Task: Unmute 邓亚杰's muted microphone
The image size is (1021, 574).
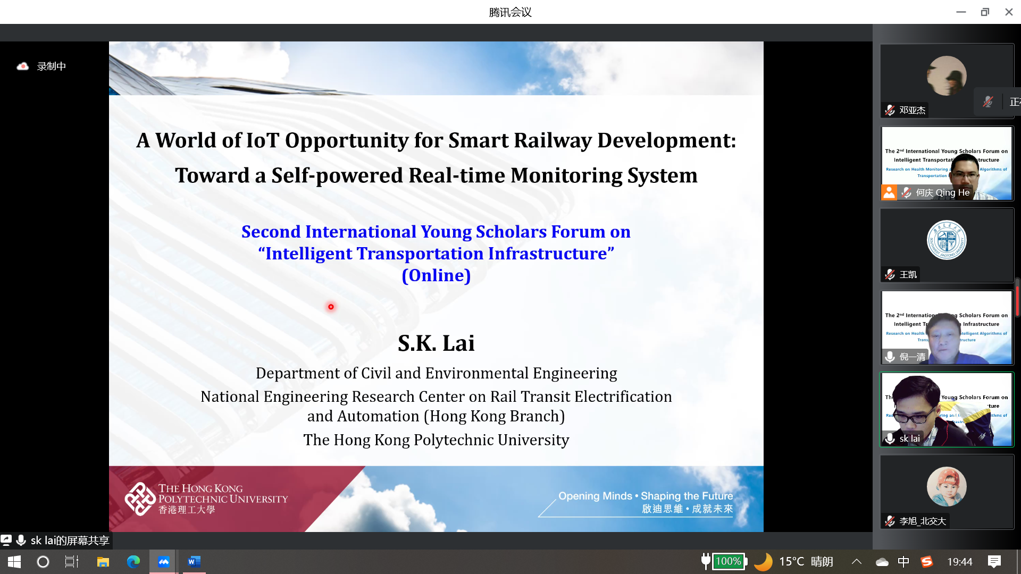Action: click(889, 110)
